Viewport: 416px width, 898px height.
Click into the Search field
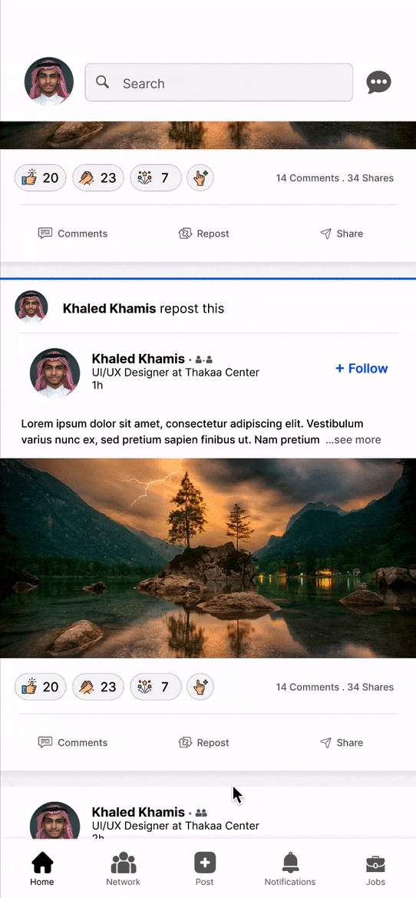coord(219,82)
